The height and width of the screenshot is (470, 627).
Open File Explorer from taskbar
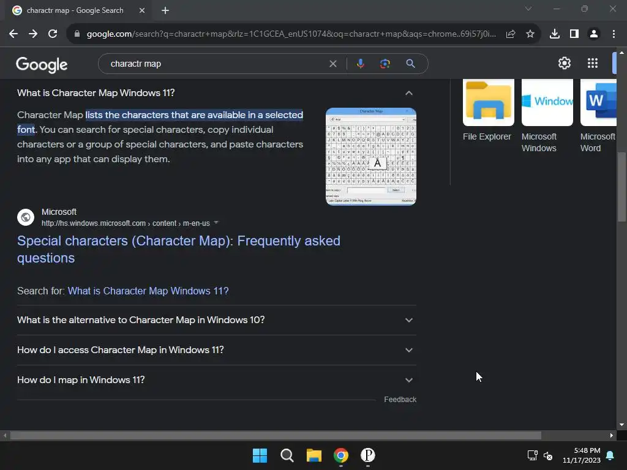point(314,455)
